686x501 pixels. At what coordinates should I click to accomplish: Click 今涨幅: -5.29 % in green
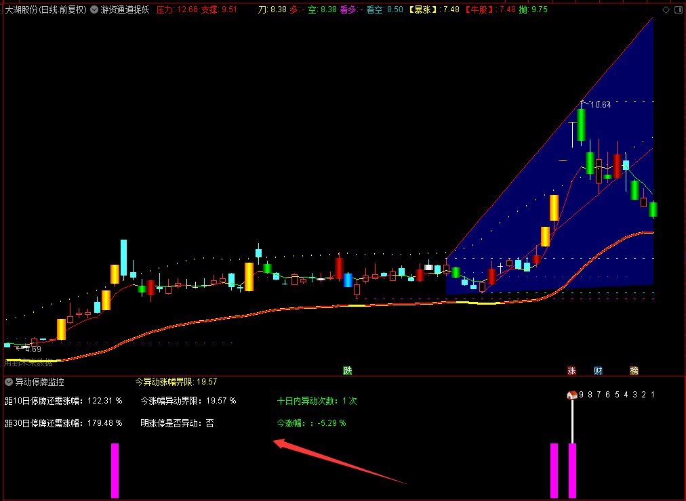(312, 423)
